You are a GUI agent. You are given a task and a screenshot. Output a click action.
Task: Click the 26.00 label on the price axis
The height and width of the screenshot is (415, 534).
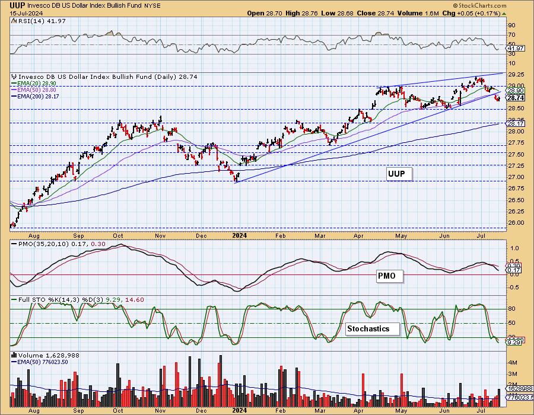(516, 222)
